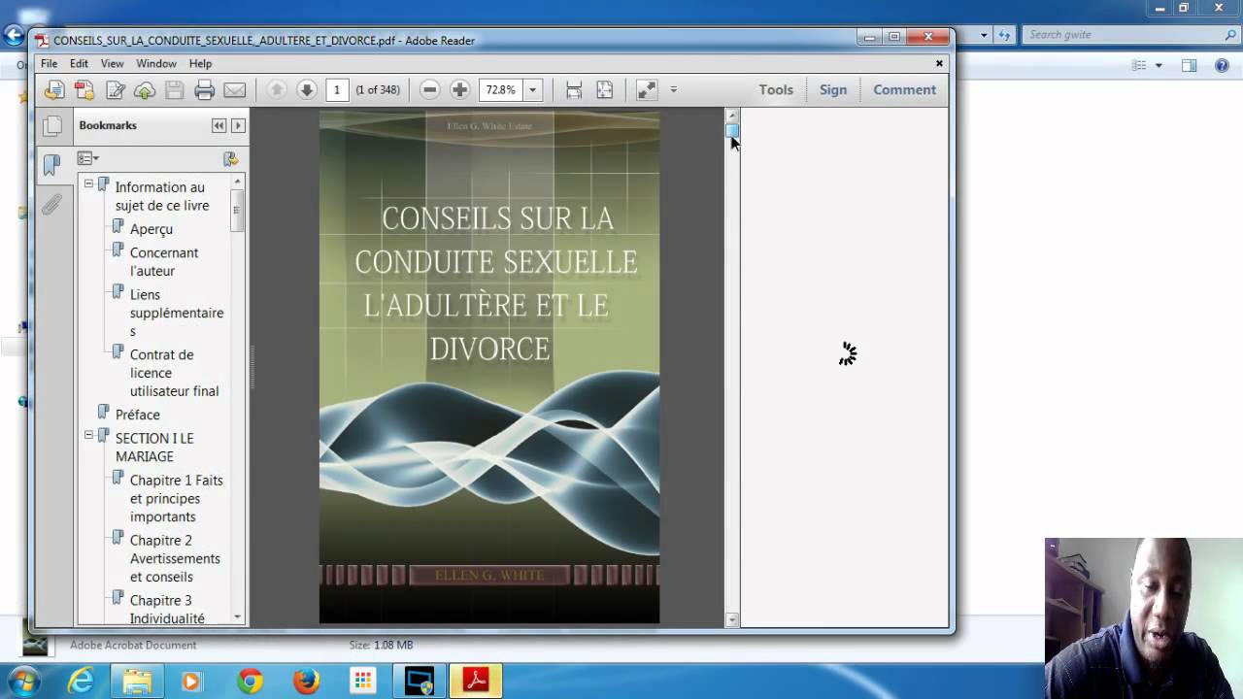
Task: Click the Send email envelope icon
Action: [234, 90]
